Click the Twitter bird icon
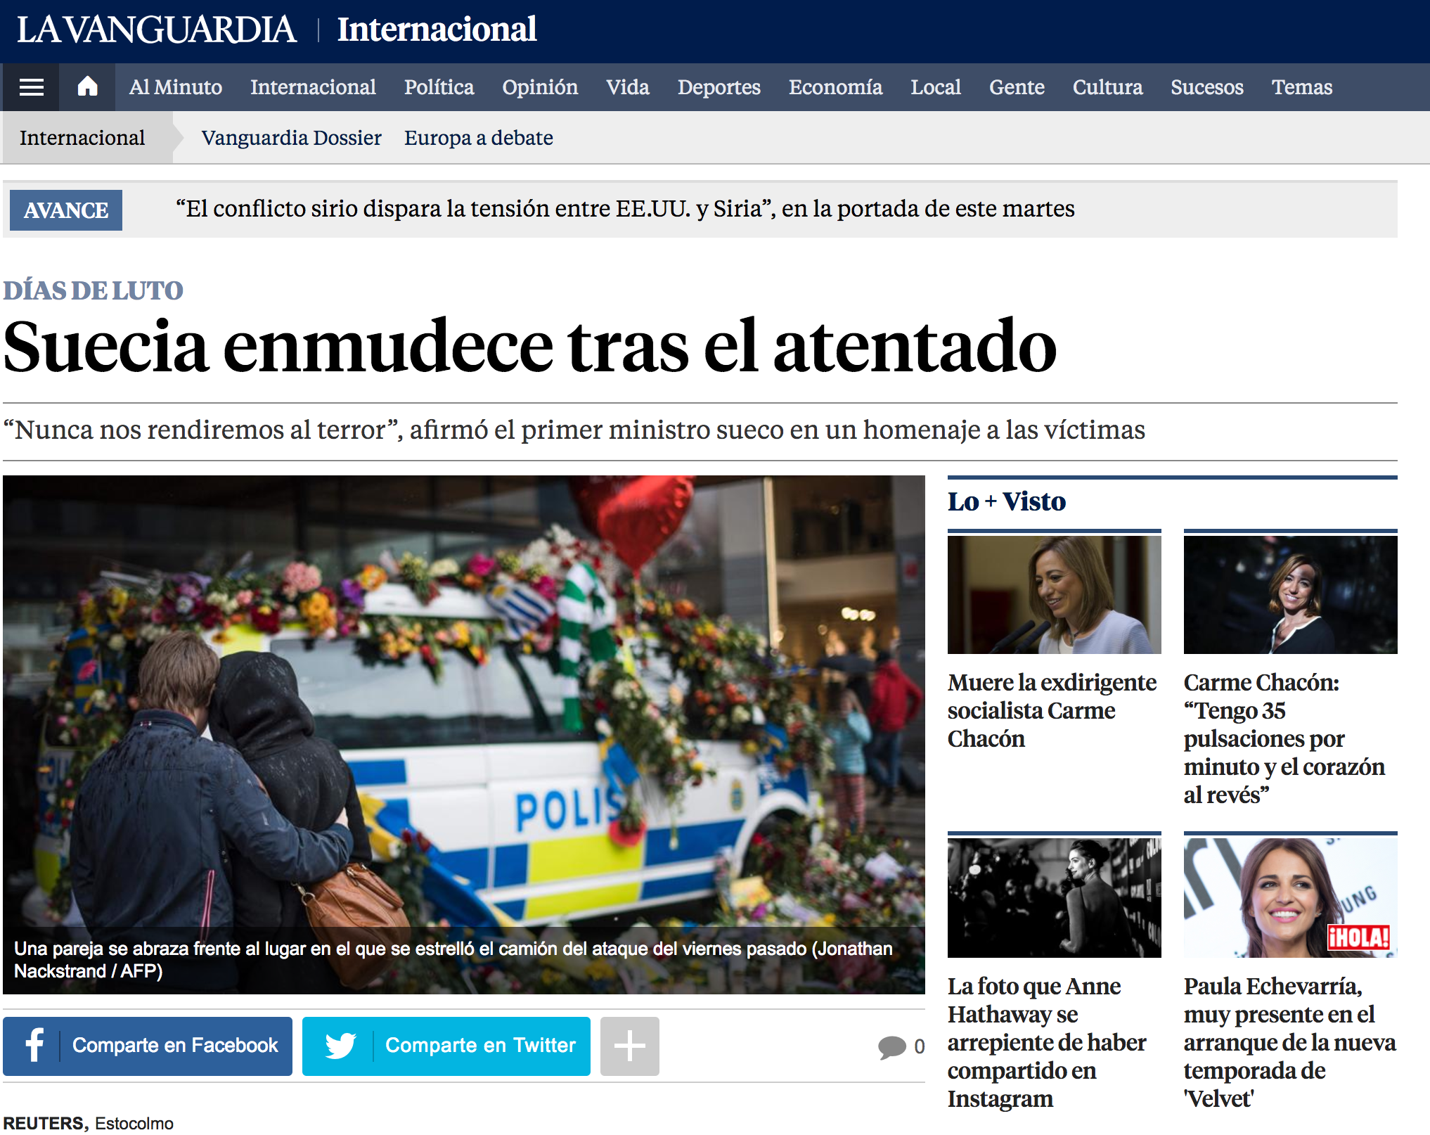The height and width of the screenshot is (1135, 1430). (x=341, y=1046)
